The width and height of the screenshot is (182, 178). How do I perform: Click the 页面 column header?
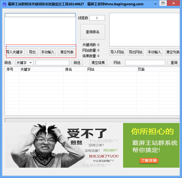pyautogui.click(x=147, y=69)
